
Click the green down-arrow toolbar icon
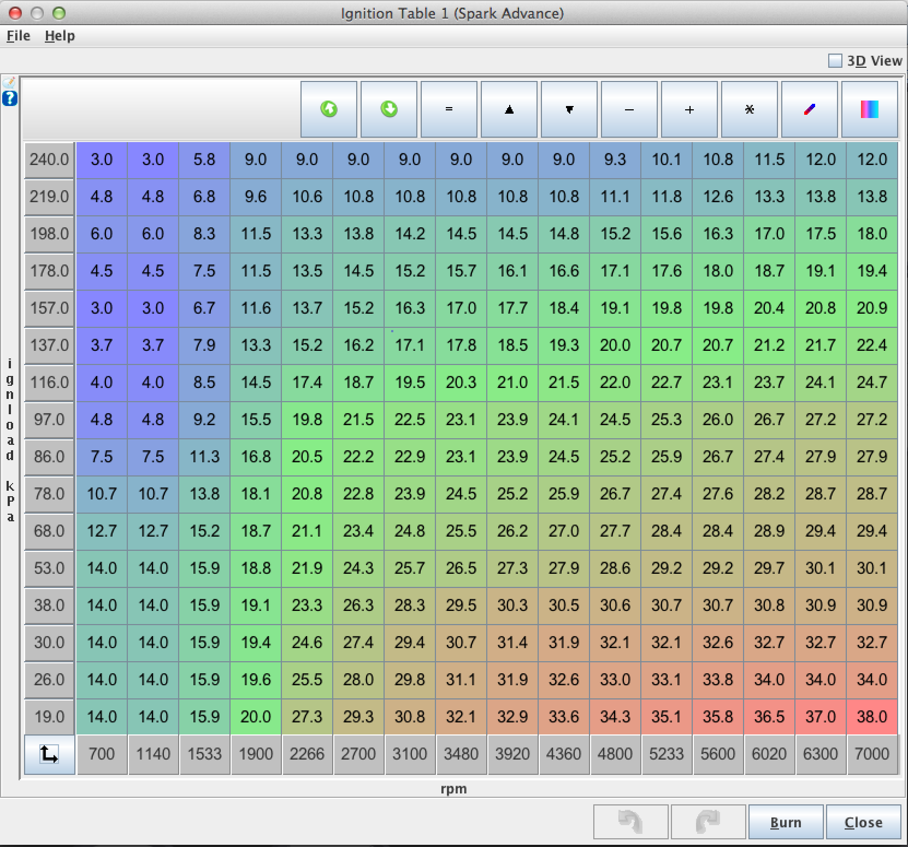(389, 109)
